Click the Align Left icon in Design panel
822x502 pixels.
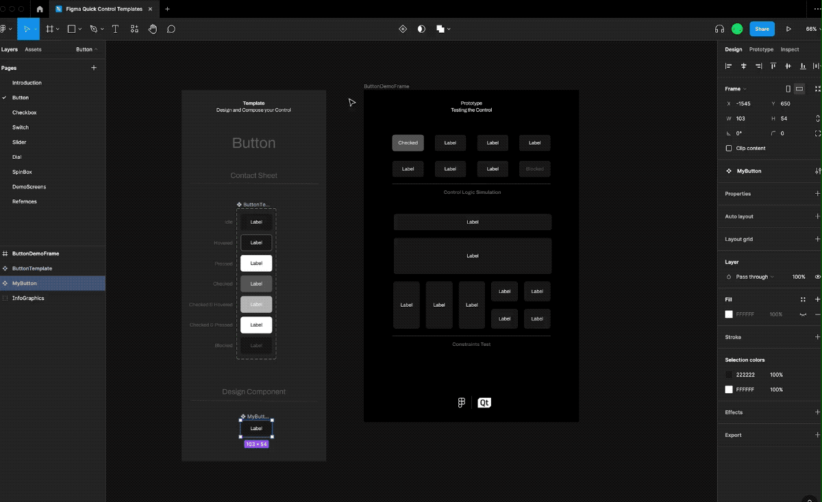(728, 66)
